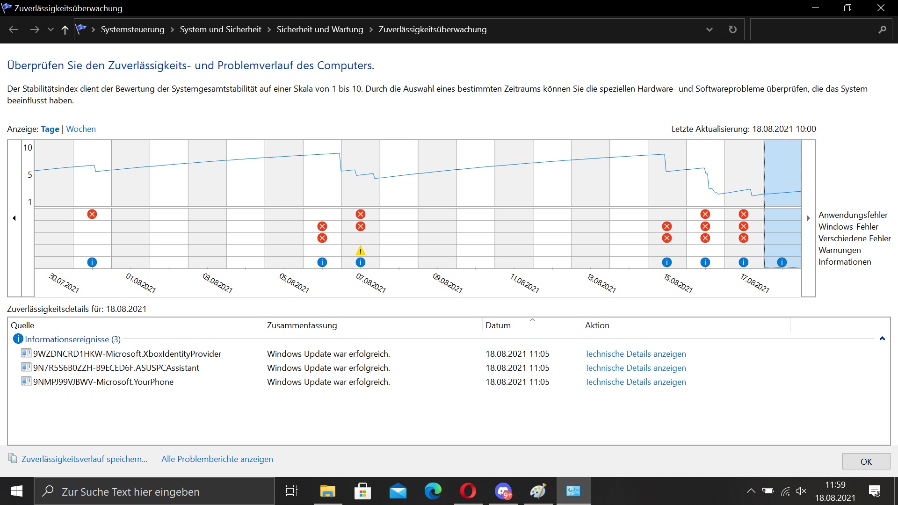The width and height of the screenshot is (898, 505).
Task: Open Technische Details for ASUSPCAssistant row
Action: (x=635, y=368)
